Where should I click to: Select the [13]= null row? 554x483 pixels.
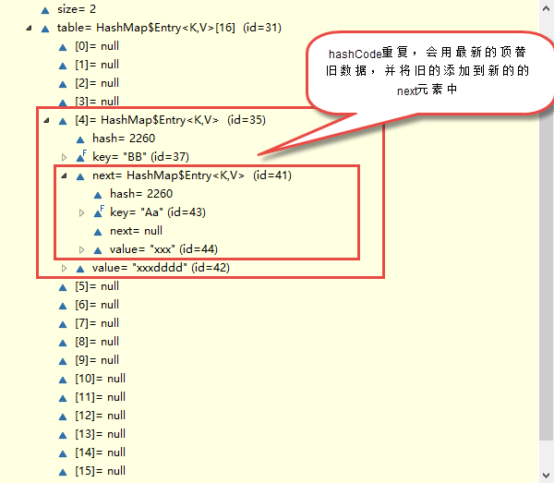[x=100, y=434]
